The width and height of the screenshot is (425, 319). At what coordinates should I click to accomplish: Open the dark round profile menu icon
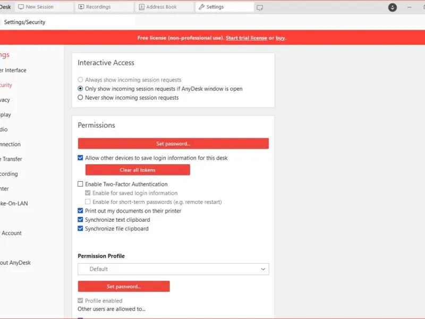click(392, 7)
